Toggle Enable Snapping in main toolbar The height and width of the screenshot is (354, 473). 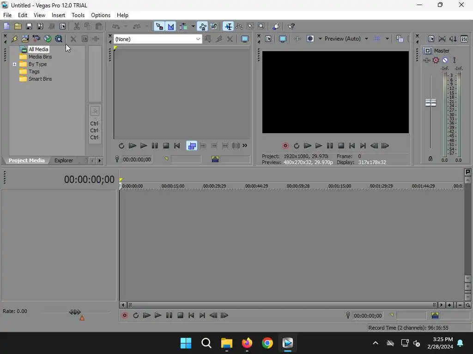[159, 26]
